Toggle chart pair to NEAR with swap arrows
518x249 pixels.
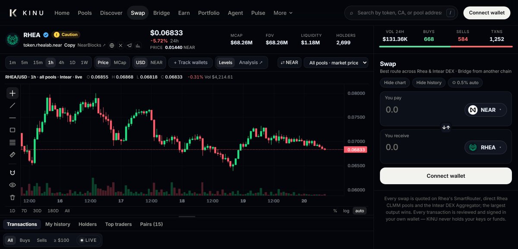click(x=289, y=63)
